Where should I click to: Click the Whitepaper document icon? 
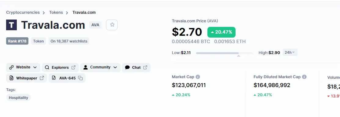[12, 78]
